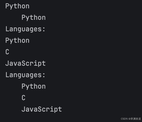Screen dimensions: 142x122
Task: Click the first unindented Python line at top
Action: coord(17,6)
